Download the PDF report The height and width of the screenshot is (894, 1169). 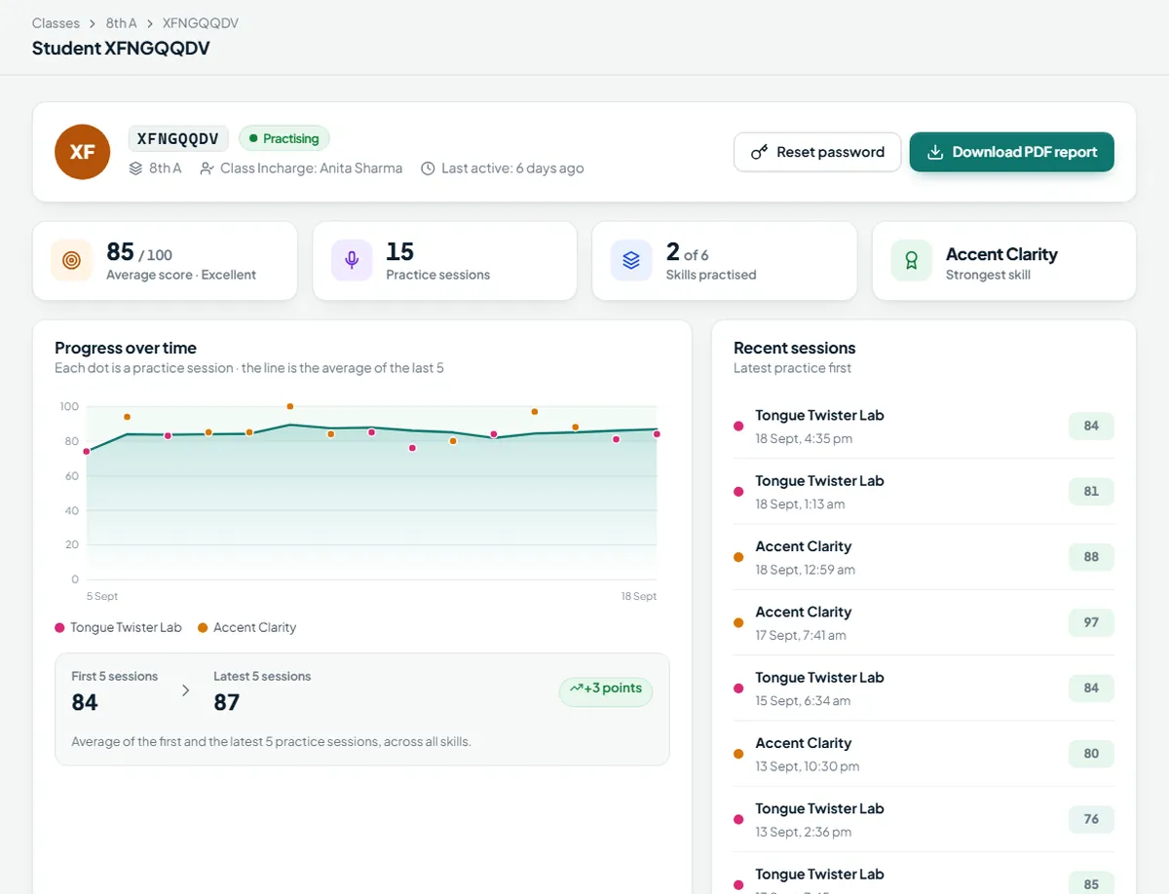tap(1012, 152)
